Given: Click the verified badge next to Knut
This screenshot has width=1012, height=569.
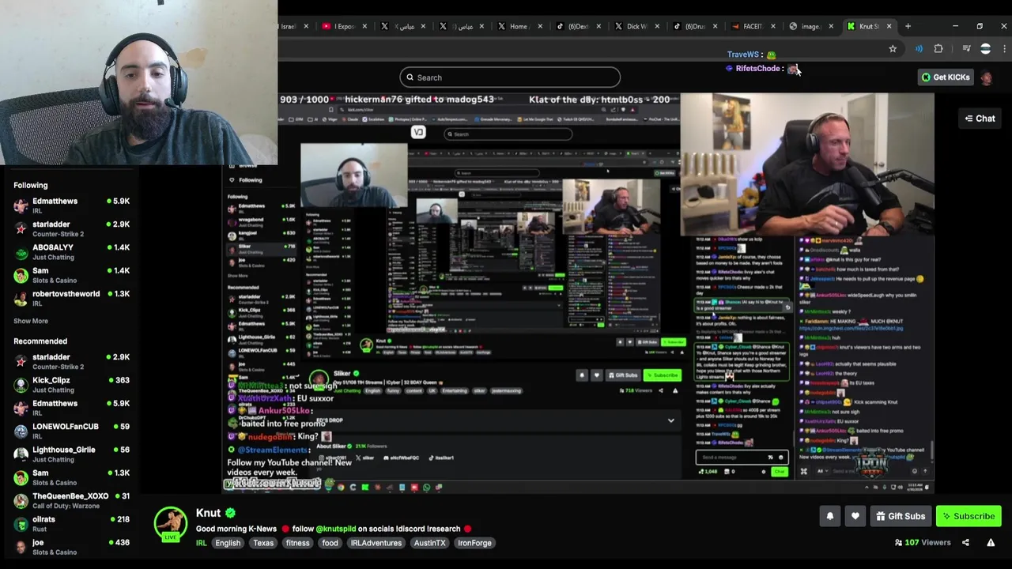Looking at the screenshot, I should [x=230, y=513].
